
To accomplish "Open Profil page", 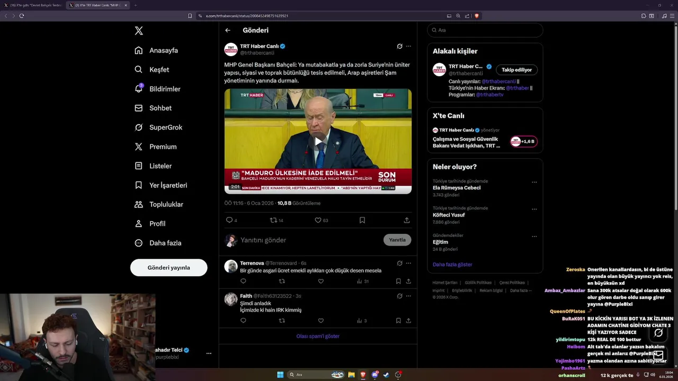I will [150, 224].
